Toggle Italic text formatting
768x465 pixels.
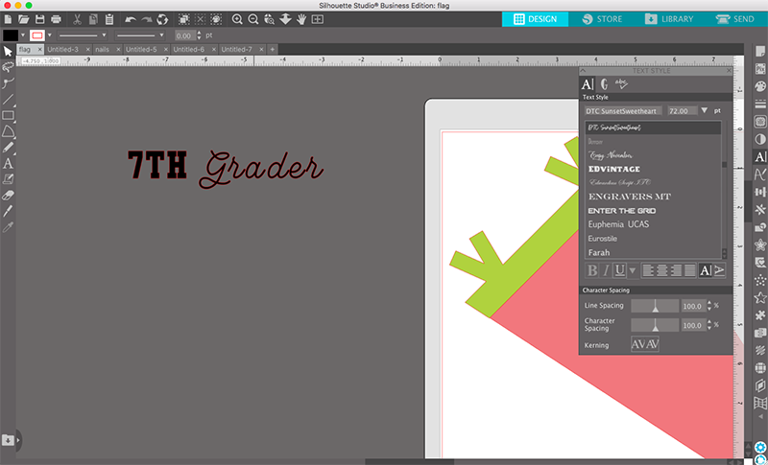(606, 270)
